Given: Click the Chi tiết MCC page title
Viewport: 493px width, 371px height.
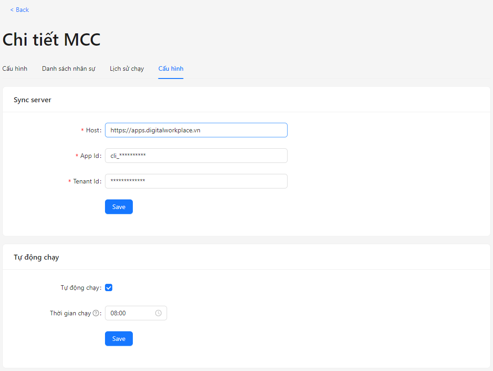Looking at the screenshot, I should click(x=52, y=40).
